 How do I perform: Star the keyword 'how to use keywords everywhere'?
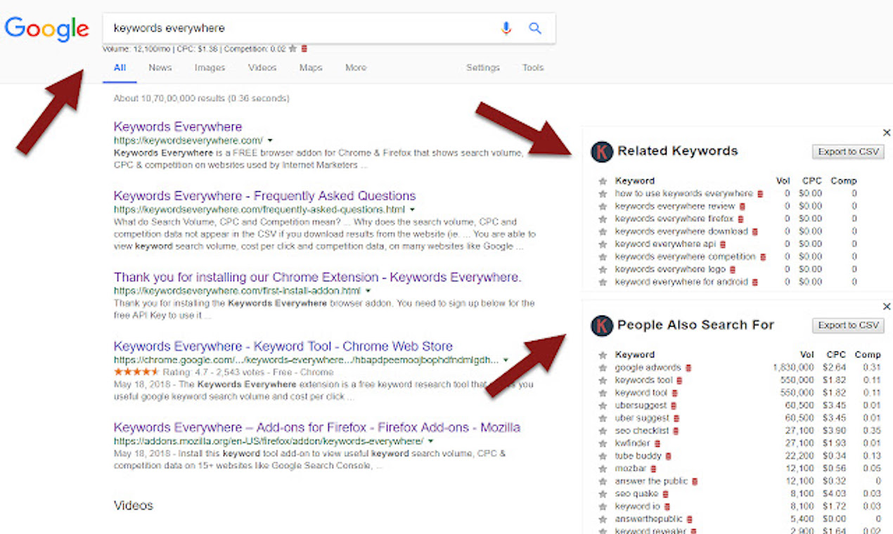[603, 193]
